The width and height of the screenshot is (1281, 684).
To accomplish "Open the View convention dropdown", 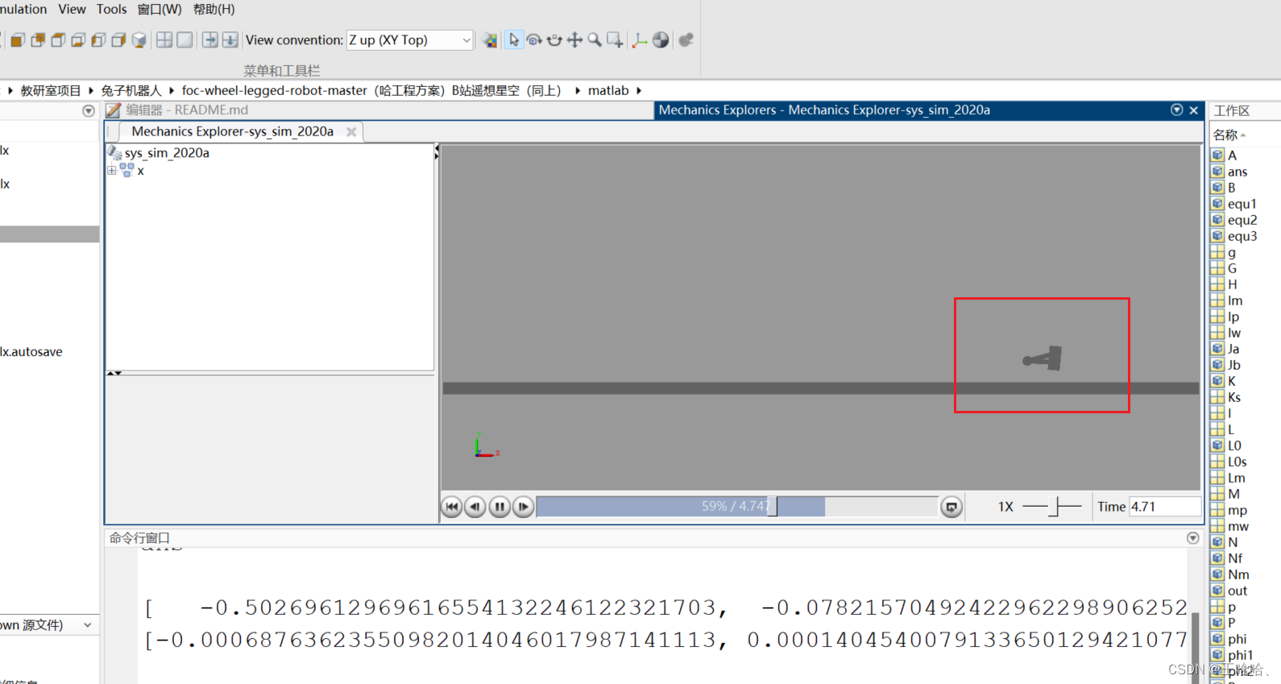I will (409, 40).
